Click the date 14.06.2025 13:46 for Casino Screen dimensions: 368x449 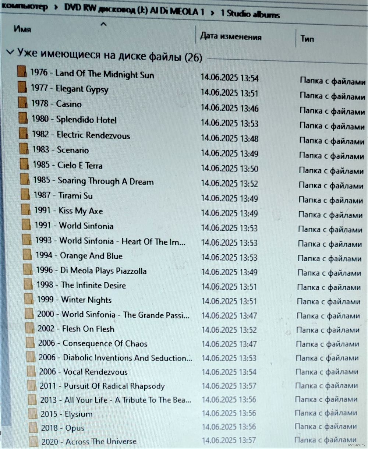point(230,108)
